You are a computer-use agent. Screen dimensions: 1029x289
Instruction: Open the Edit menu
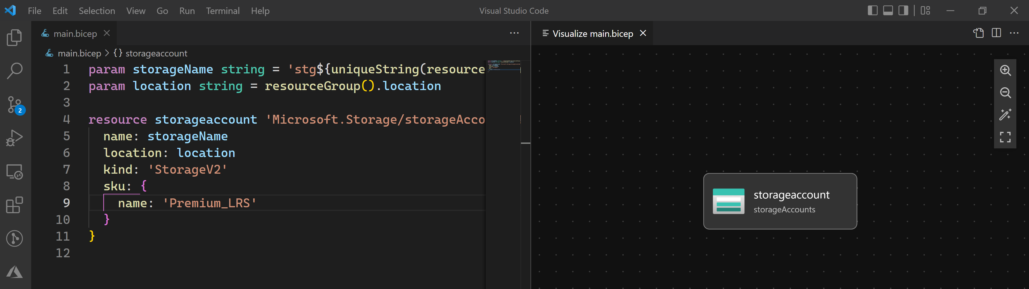pos(60,11)
